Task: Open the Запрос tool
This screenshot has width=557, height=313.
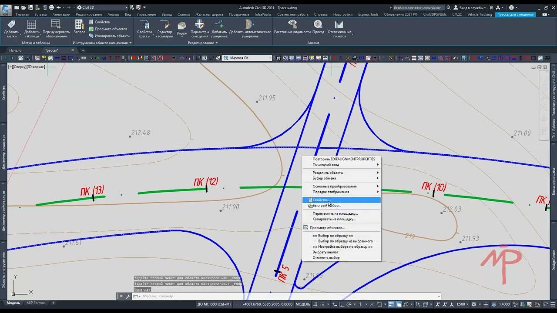Action: pos(80,27)
